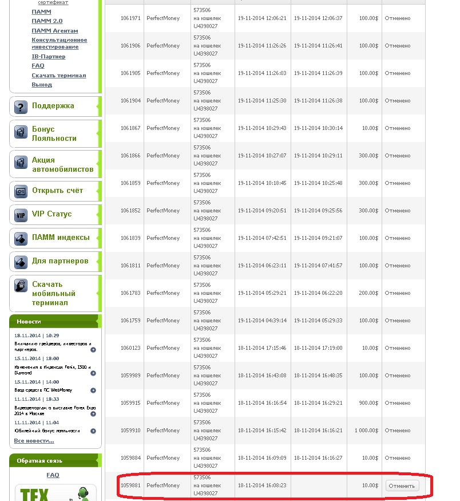Select request ID 1061971
Image resolution: width=460 pixels, height=501 pixels.
(x=130, y=18)
